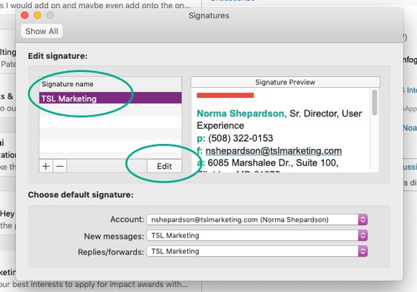417x292 pixels.
Task: Click the Signature Preview header
Action: coord(285,82)
